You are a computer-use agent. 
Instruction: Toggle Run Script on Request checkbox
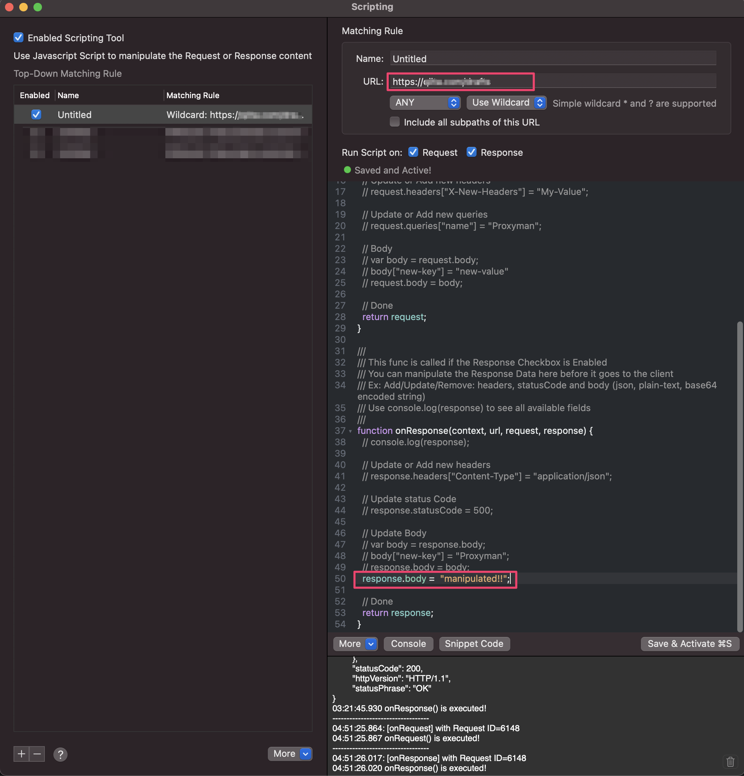[413, 152]
